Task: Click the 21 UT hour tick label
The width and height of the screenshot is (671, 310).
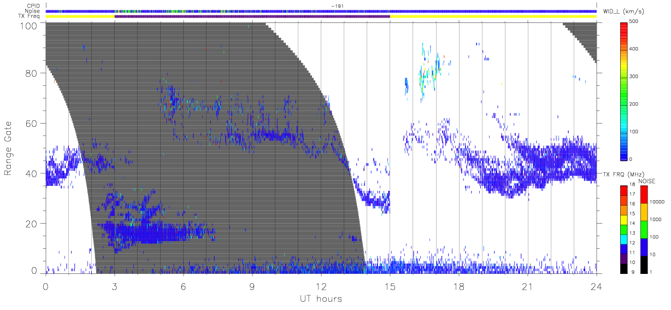Action: tap(527, 286)
